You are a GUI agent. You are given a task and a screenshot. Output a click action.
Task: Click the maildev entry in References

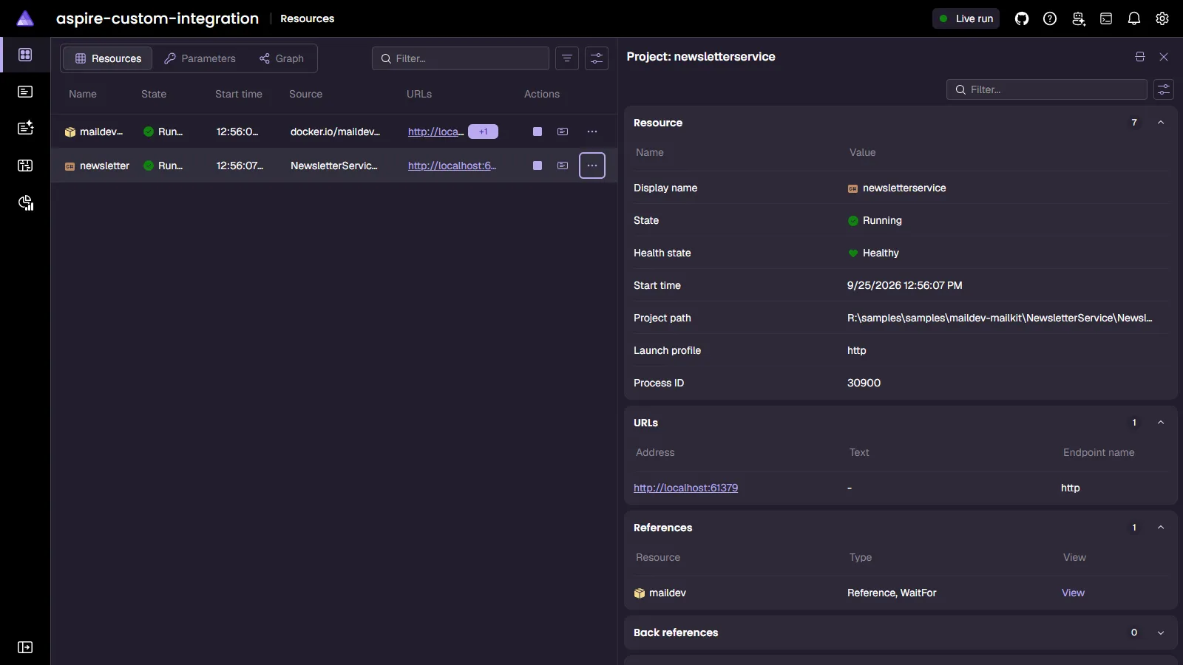tap(660, 593)
